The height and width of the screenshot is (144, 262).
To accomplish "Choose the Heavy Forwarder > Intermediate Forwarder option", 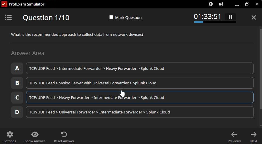I will pyautogui.click(x=140, y=97).
